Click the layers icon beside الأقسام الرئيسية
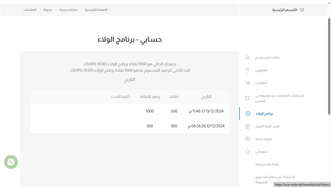331x187 pixels. coord(302,10)
